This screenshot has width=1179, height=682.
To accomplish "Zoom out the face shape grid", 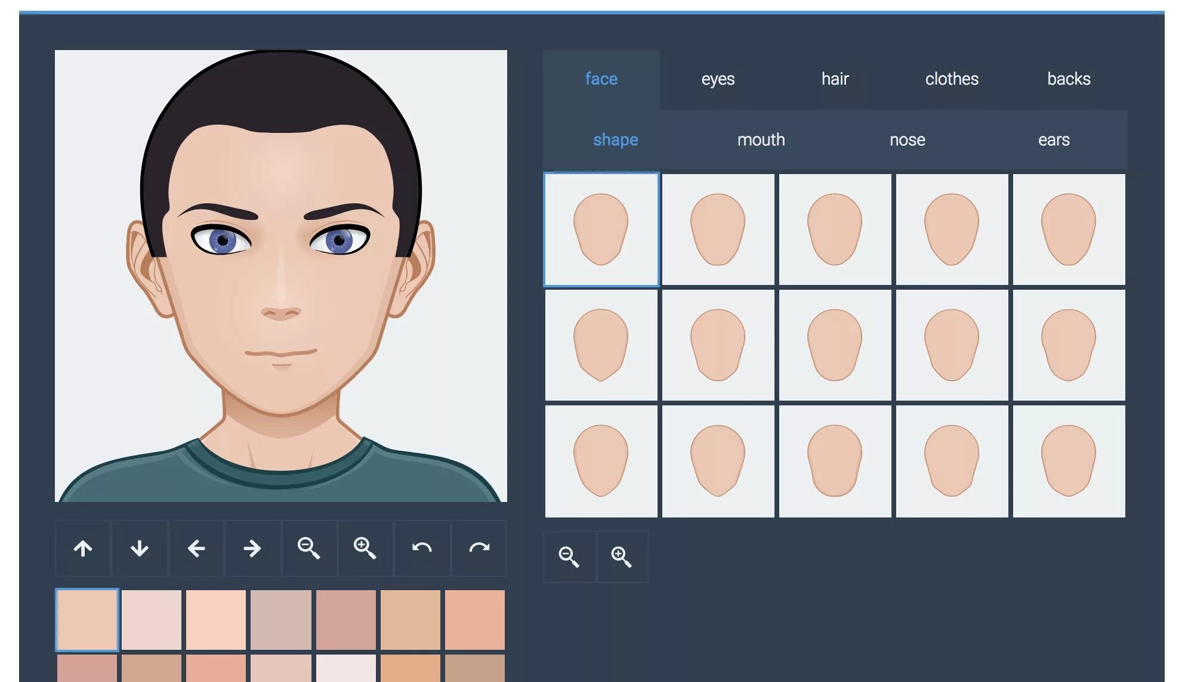I will [569, 557].
